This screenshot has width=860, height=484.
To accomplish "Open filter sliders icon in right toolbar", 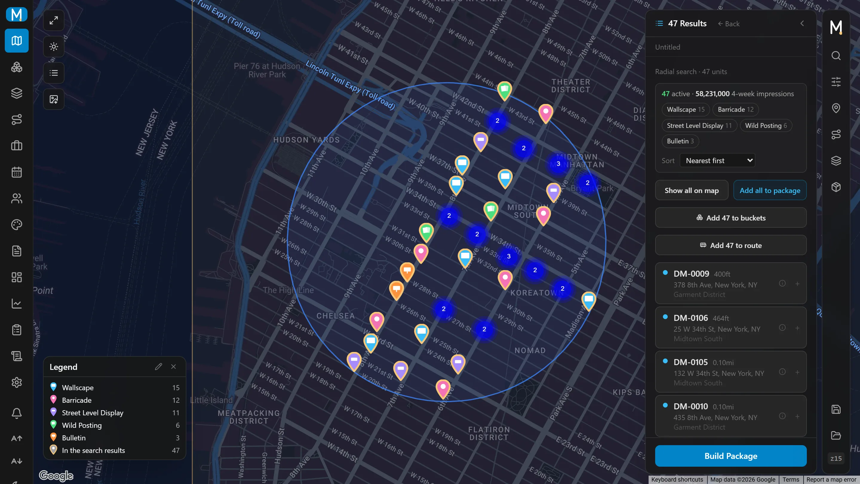I will 836,82.
